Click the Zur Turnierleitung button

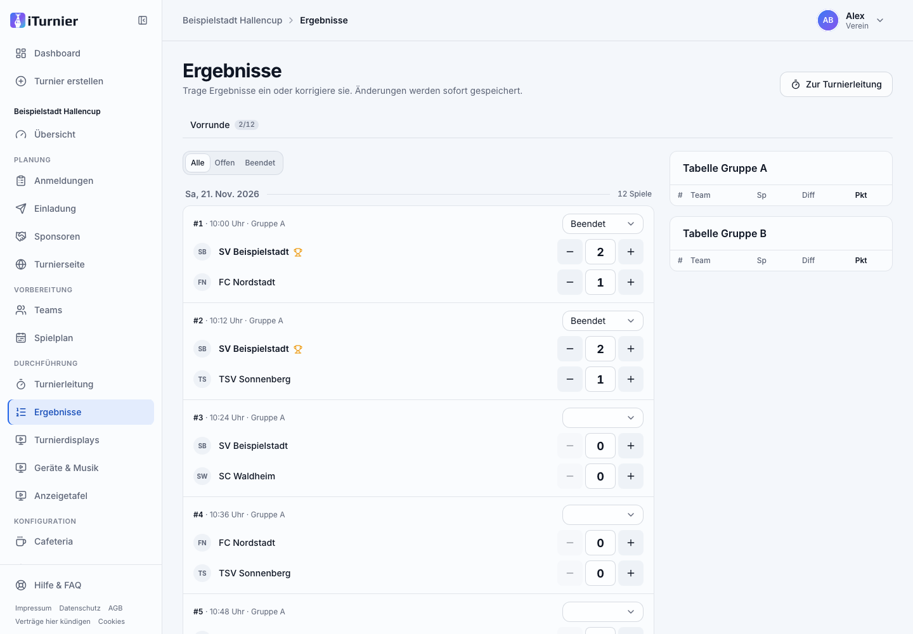tap(836, 84)
